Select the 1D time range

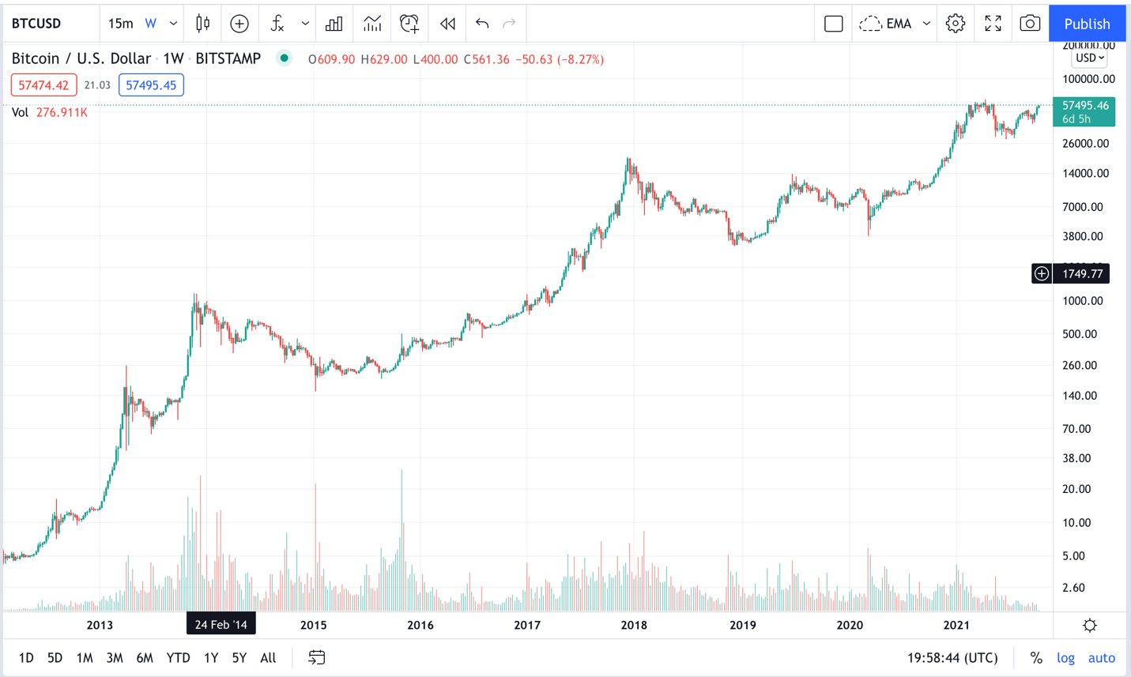pyautogui.click(x=26, y=657)
